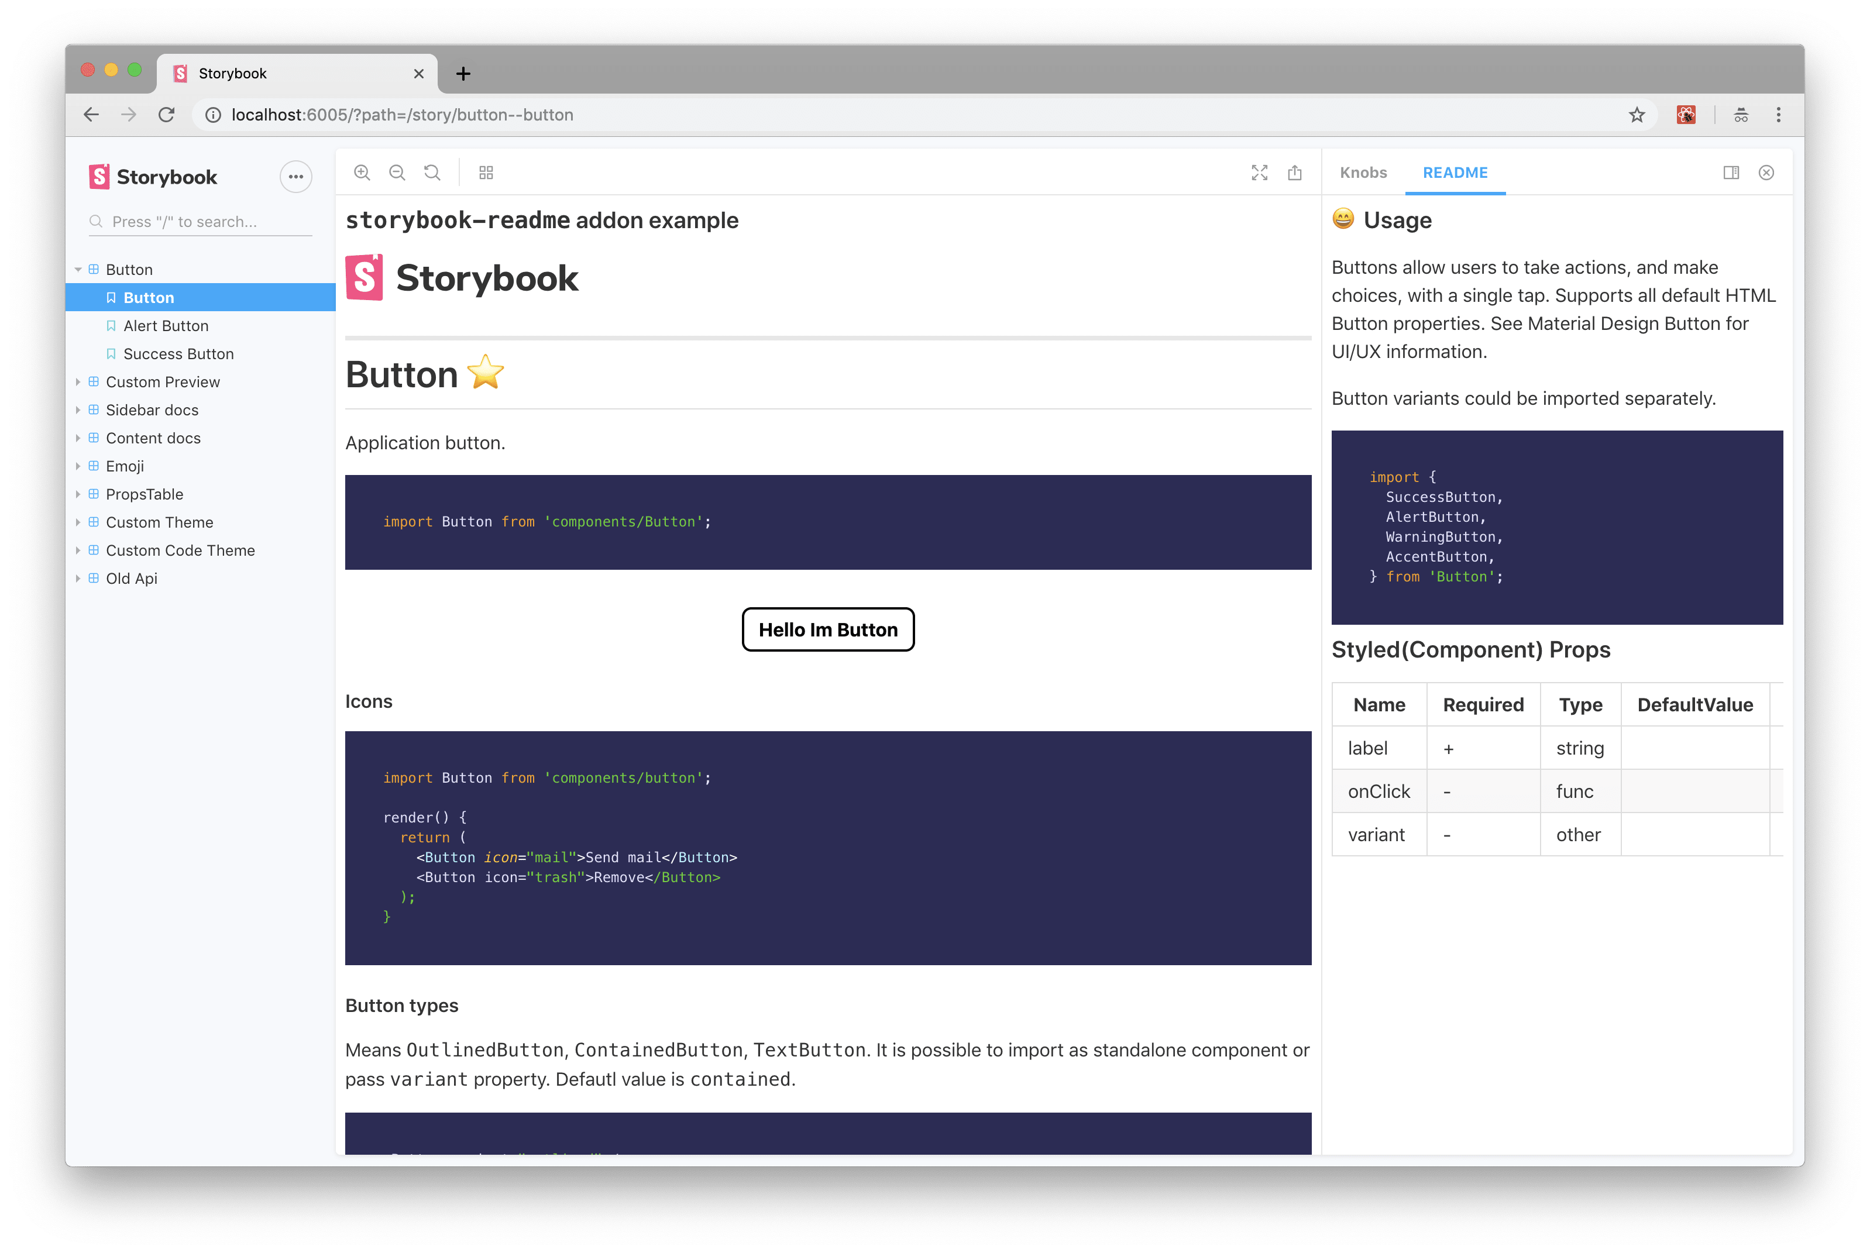Click the storybook-readme addon example title
Viewport: 1870px width, 1253px height.
[542, 221]
